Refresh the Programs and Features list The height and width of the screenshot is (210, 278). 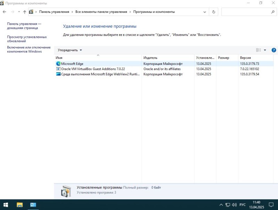click(x=214, y=12)
